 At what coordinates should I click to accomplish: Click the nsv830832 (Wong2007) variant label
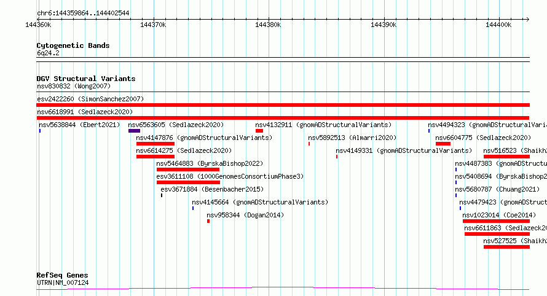[x=74, y=86]
